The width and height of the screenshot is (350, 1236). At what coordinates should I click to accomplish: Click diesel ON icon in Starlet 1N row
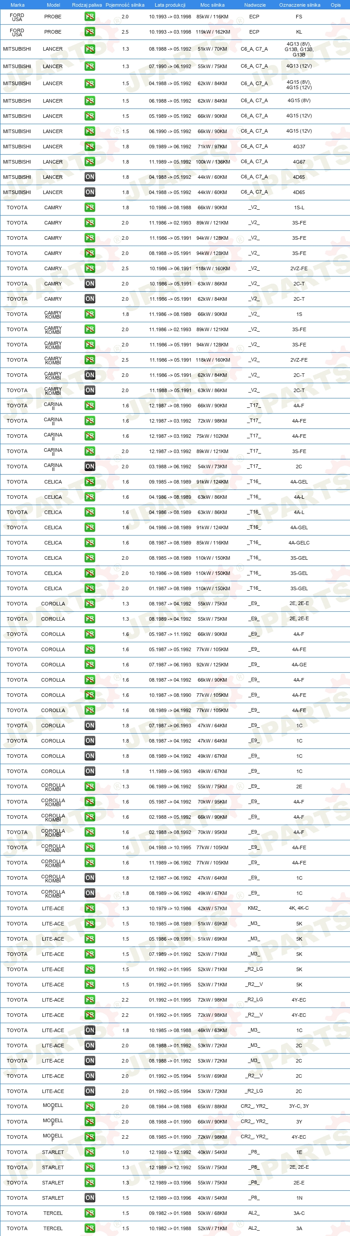coord(90,1198)
